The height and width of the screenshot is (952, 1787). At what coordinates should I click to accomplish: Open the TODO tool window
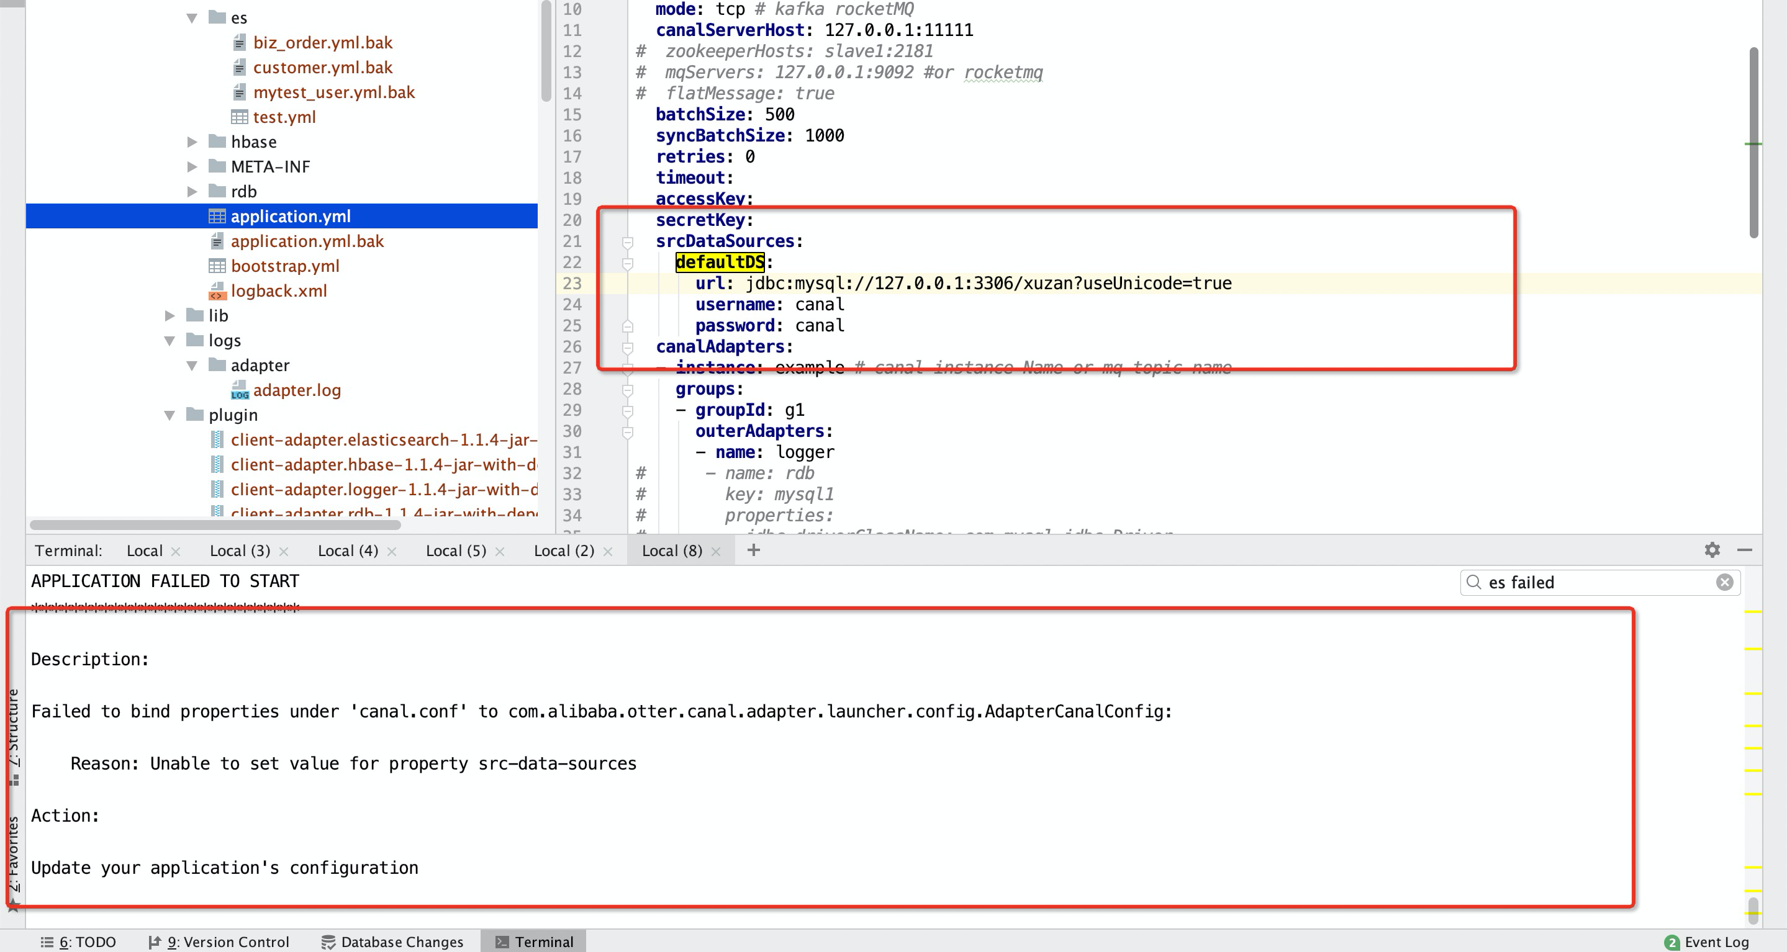coord(78,942)
